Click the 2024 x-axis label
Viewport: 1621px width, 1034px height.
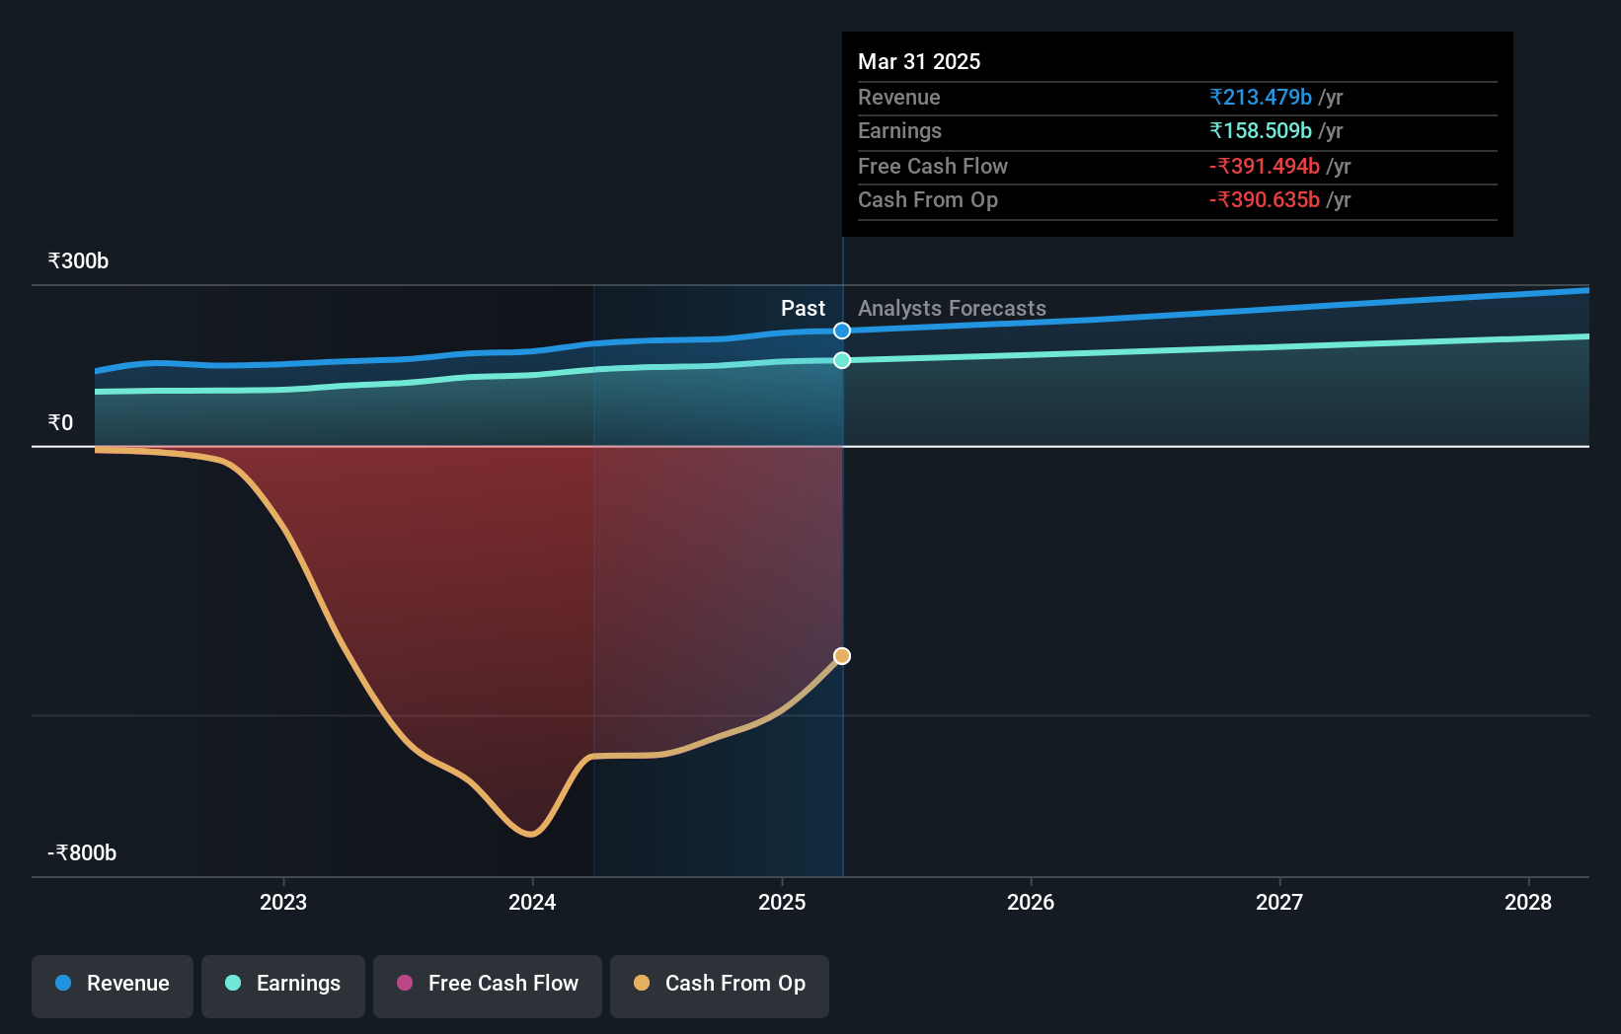pos(532,902)
